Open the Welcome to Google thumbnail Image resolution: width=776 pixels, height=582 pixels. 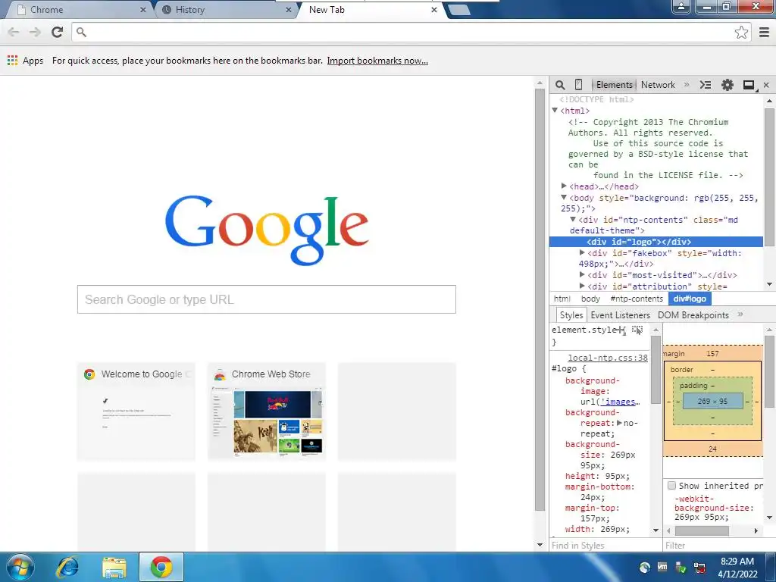coord(136,411)
